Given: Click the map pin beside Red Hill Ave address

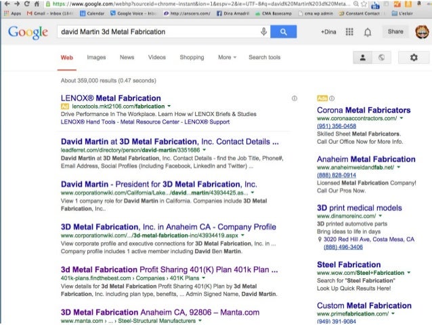Looking at the screenshot, I should pyautogui.click(x=320, y=240).
